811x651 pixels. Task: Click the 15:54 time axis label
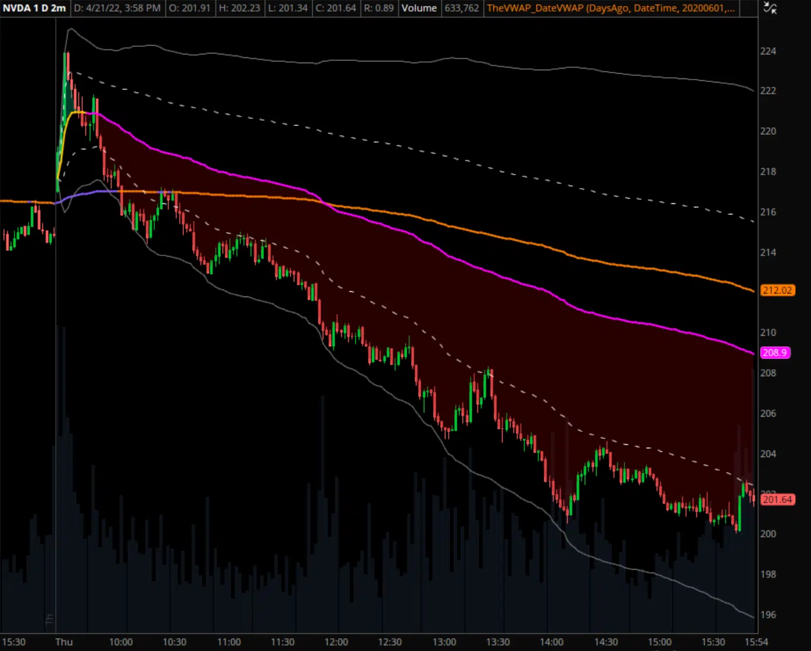coord(756,642)
